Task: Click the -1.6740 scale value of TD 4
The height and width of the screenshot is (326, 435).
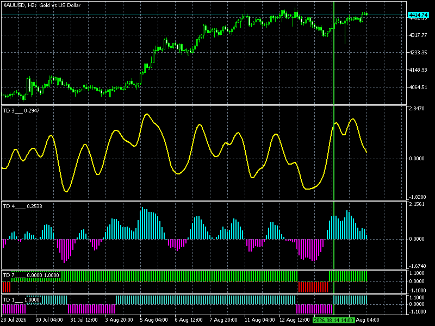Action: [x=417, y=266]
